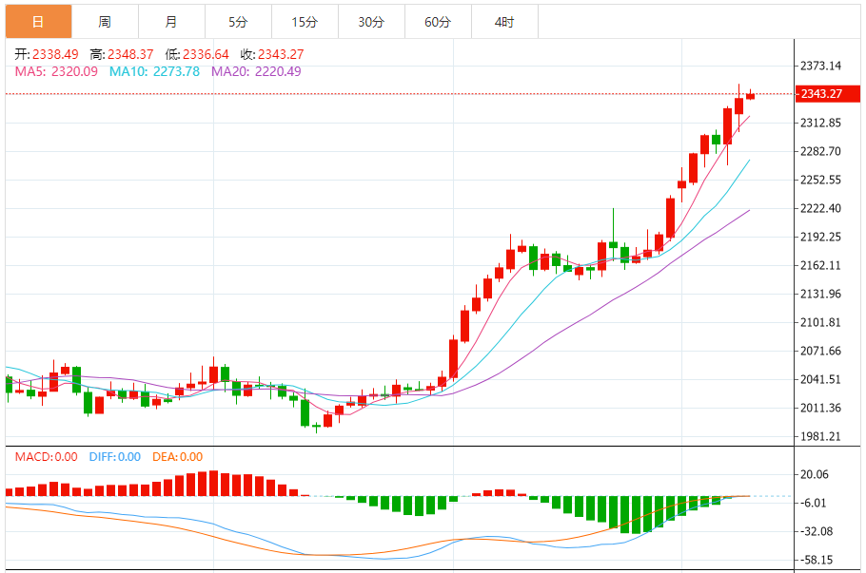The height and width of the screenshot is (573, 866).
Task: Click the 开:2338.49 open price value
Action: coord(47,54)
